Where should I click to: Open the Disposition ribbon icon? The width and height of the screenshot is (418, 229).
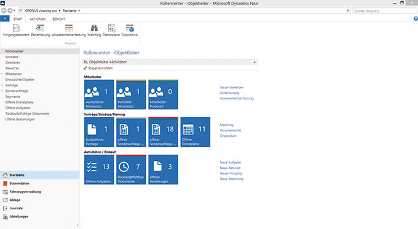130,30
